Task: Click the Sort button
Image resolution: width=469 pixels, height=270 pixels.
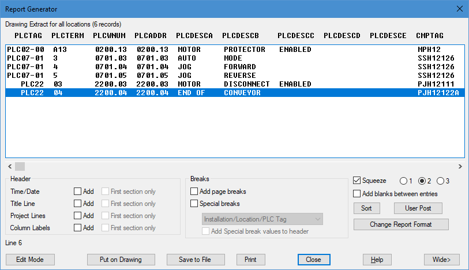Action: (367, 208)
